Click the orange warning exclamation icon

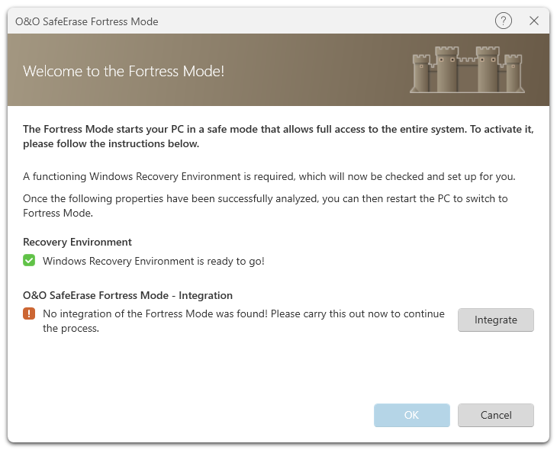(29, 313)
